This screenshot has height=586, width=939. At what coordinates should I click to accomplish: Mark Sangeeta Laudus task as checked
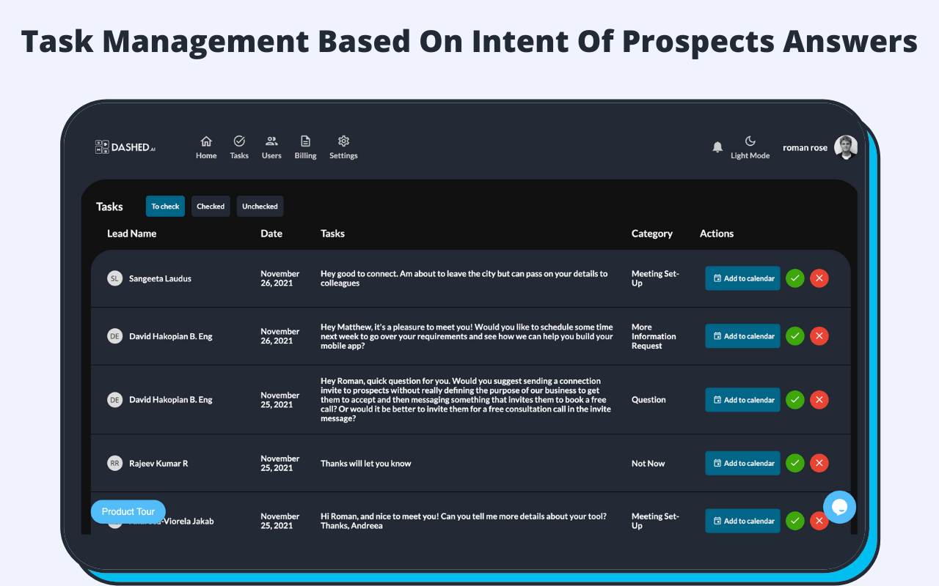(795, 278)
